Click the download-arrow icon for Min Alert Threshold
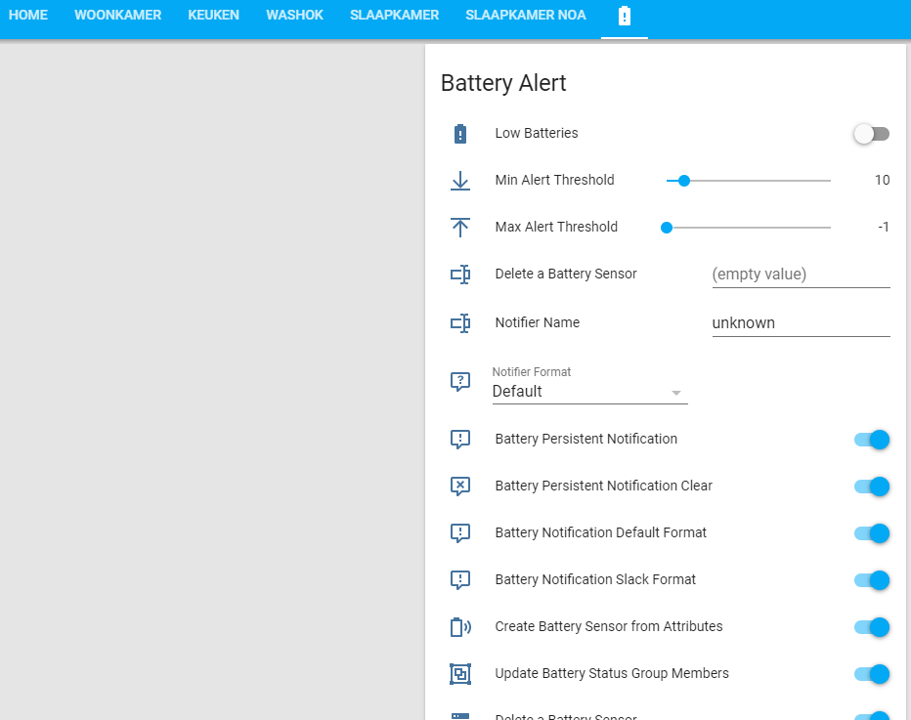911x720 pixels. coord(459,180)
